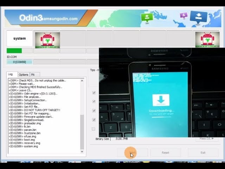Toggle the second checked file checkbox
Viewport: 225px width, 169px height.
(x=94, y=102)
